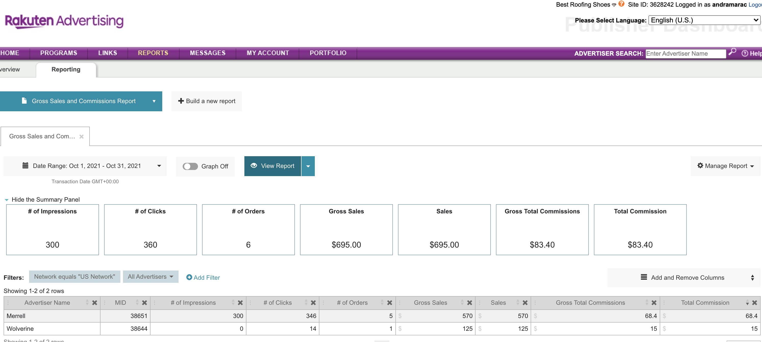
Task: Open the MY ACCOUNT menu
Action: (268, 53)
